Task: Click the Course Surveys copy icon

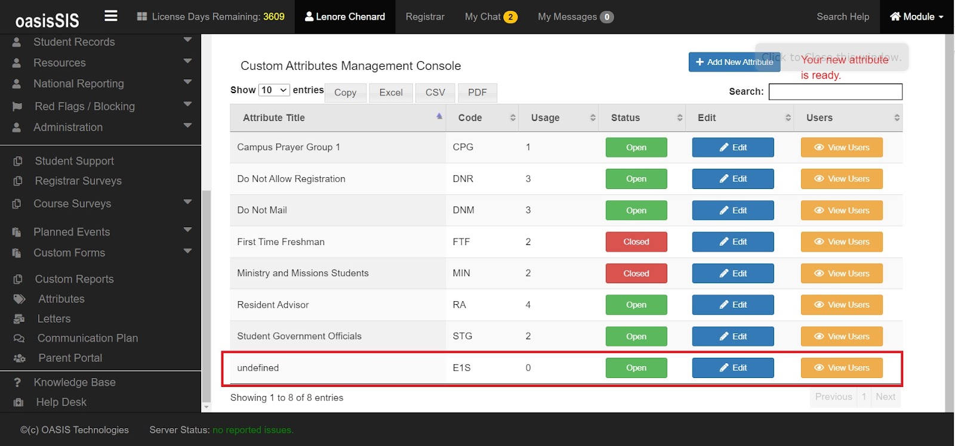Action: point(17,204)
